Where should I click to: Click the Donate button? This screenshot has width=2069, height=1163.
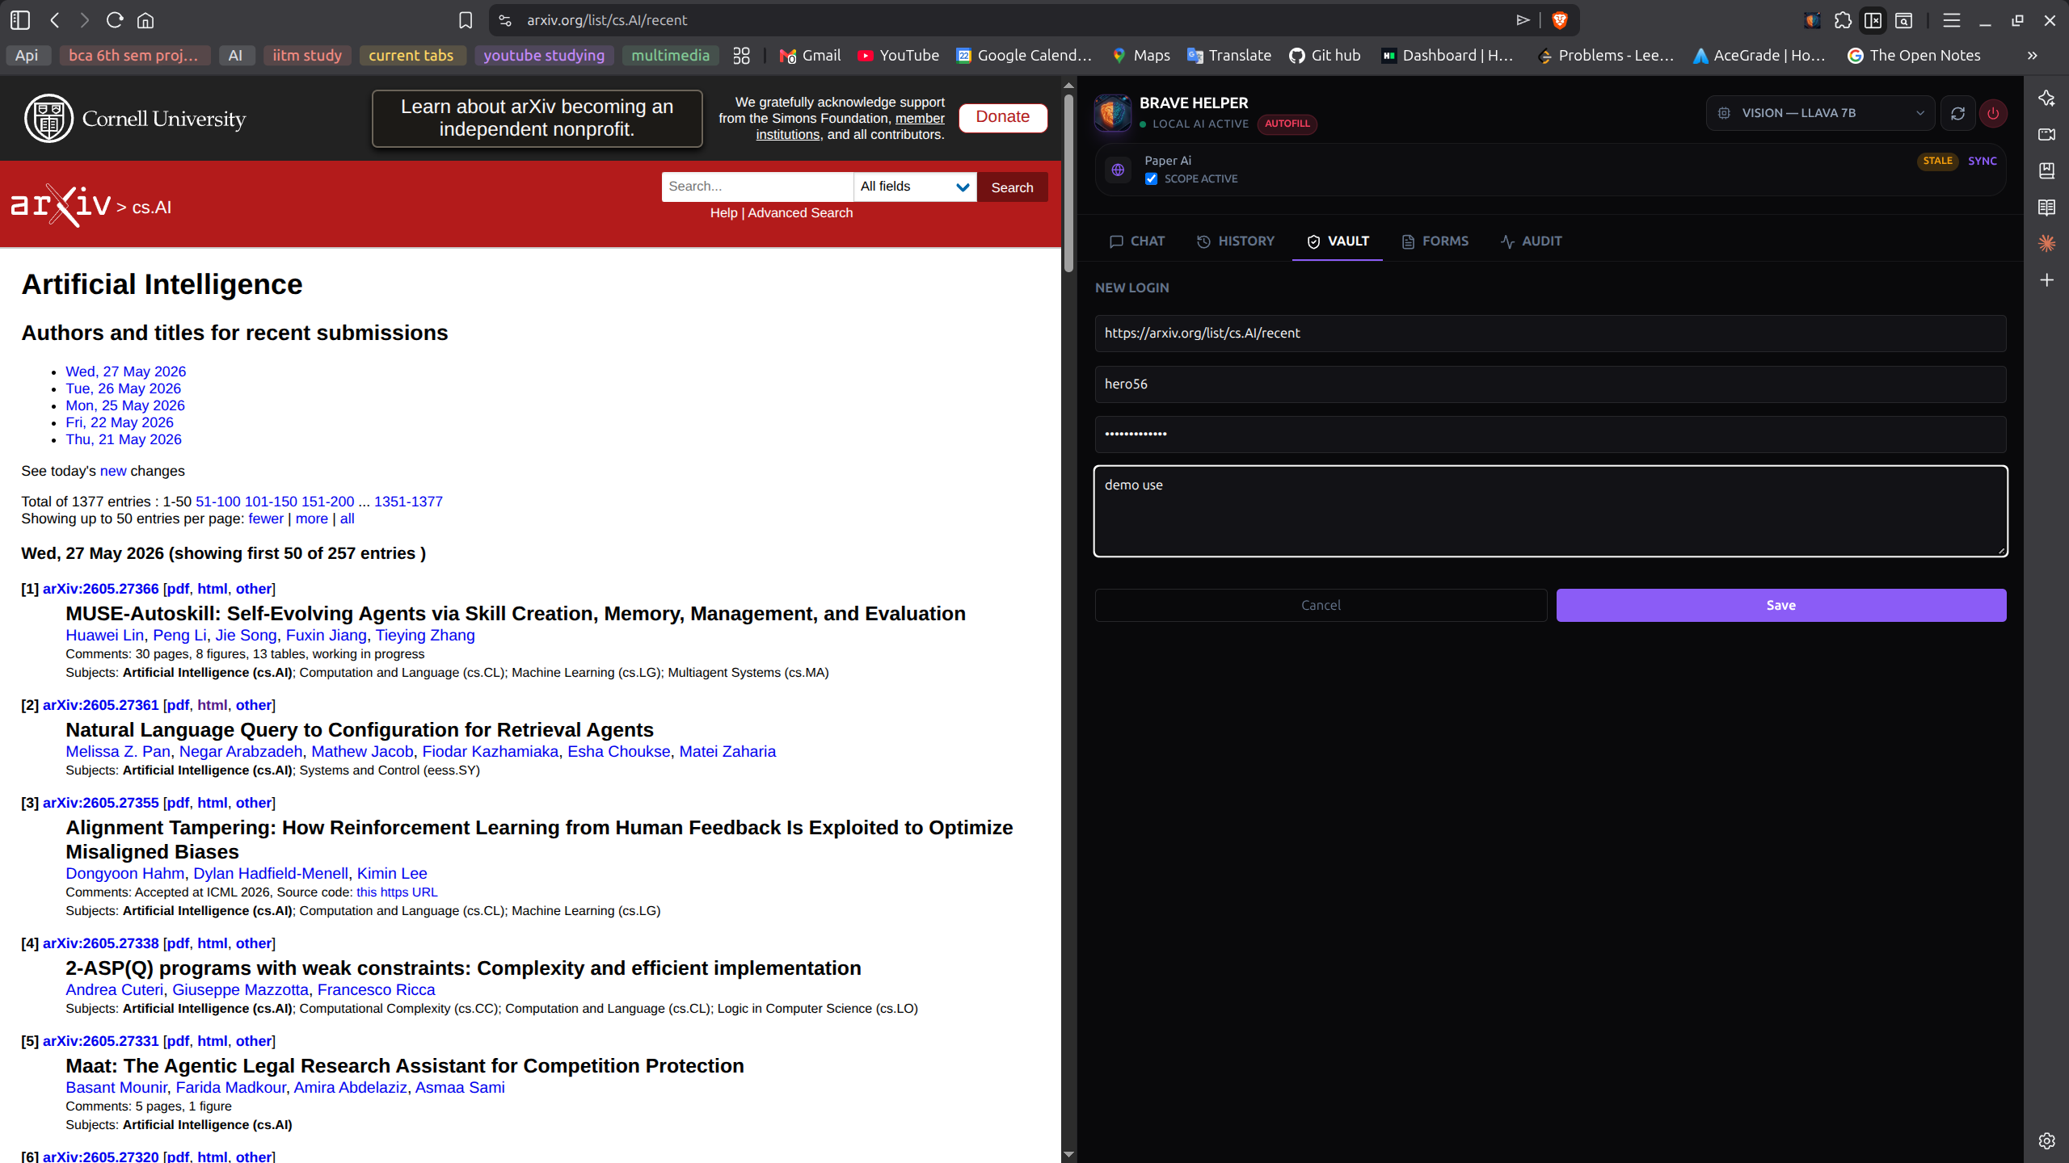1003,117
